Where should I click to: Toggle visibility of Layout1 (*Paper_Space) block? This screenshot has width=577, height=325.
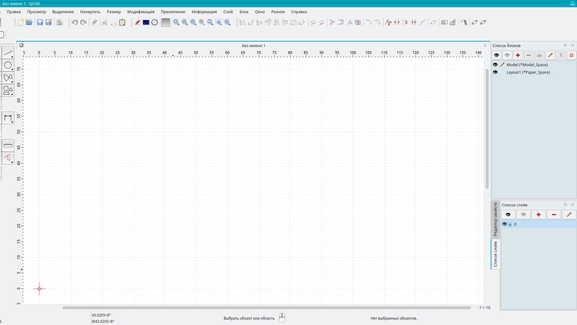pyautogui.click(x=495, y=72)
